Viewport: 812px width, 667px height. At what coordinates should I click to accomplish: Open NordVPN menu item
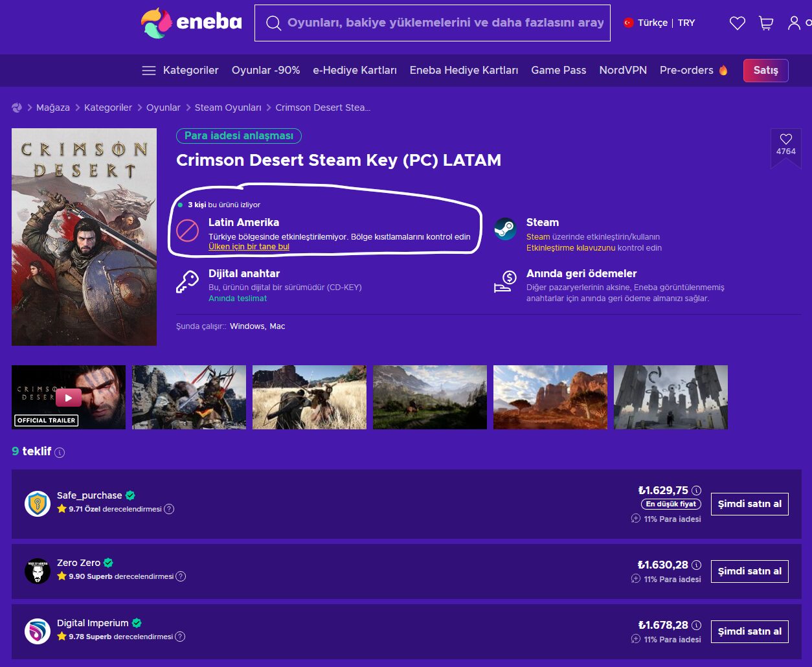pyautogui.click(x=623, y=71)
